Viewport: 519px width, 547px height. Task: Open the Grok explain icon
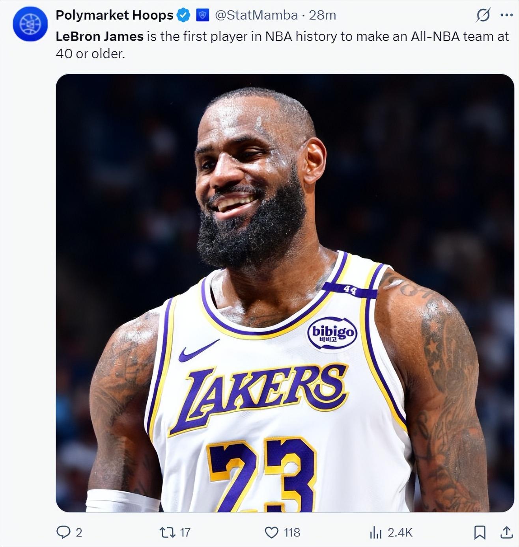pos(483,15)
